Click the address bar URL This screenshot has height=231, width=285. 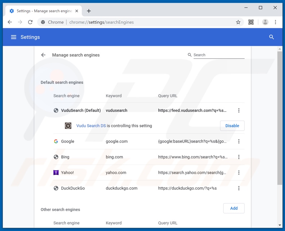click(101, 22)
